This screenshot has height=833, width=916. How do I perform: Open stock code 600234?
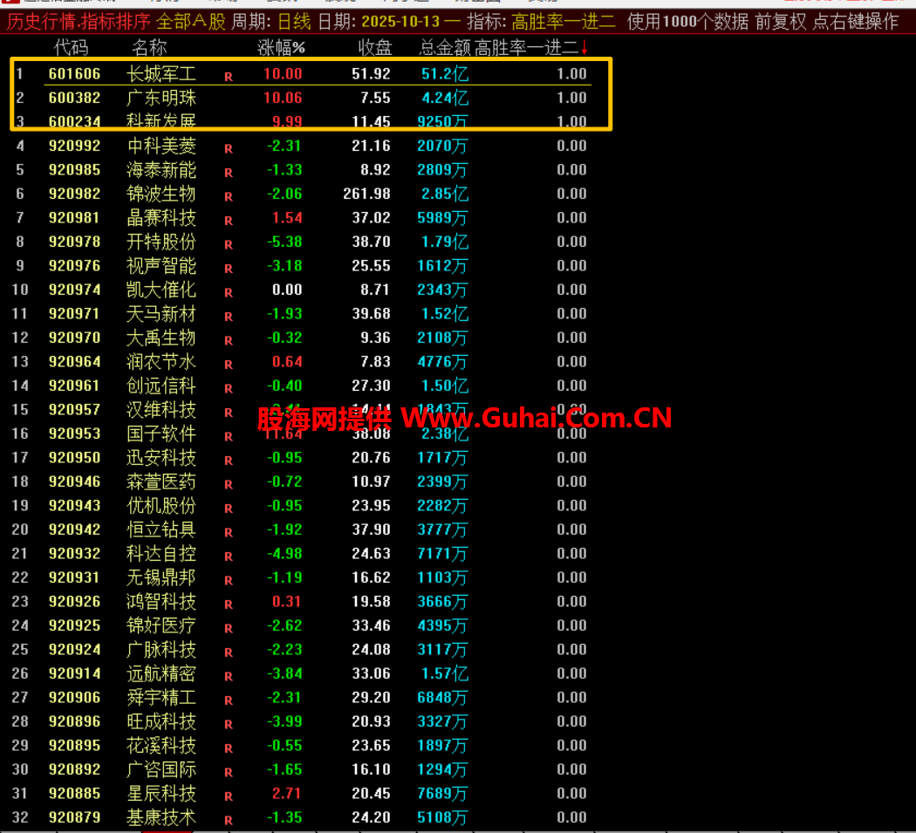[x=74, y=121]
